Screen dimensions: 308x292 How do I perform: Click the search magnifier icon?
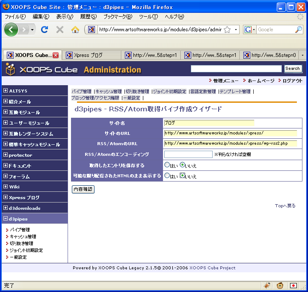(298, 30)
